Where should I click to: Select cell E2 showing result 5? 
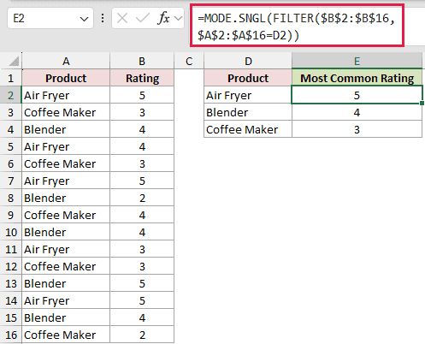[357, 95]
